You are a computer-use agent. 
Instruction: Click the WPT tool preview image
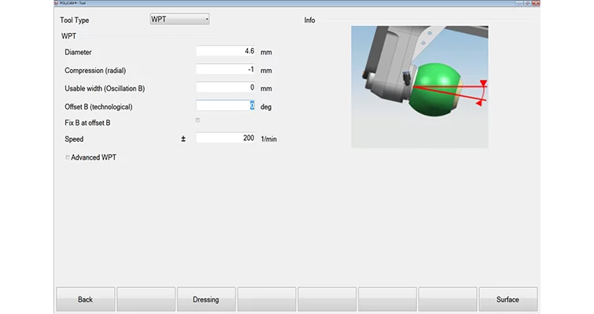(420, 87)
